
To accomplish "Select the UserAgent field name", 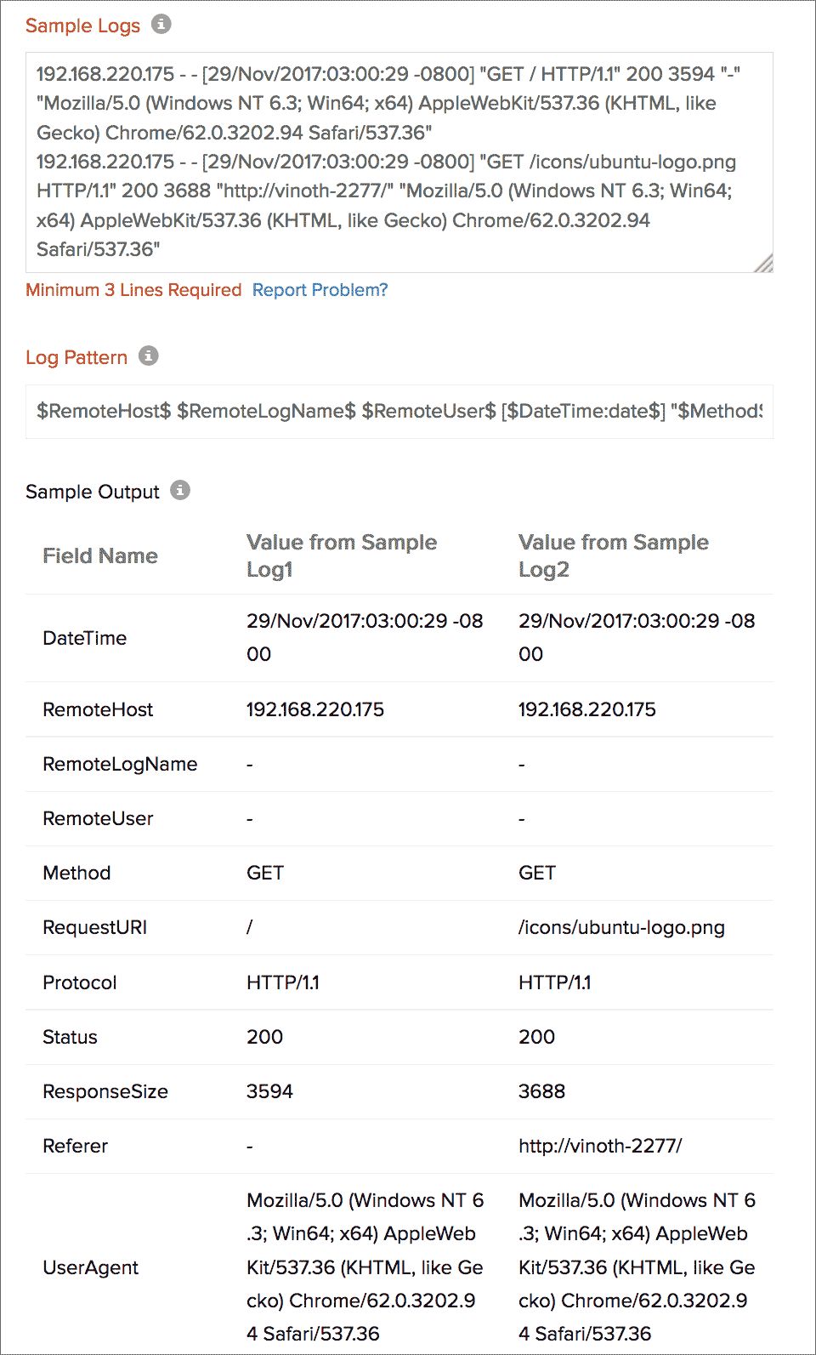I will pos(91,1268).
